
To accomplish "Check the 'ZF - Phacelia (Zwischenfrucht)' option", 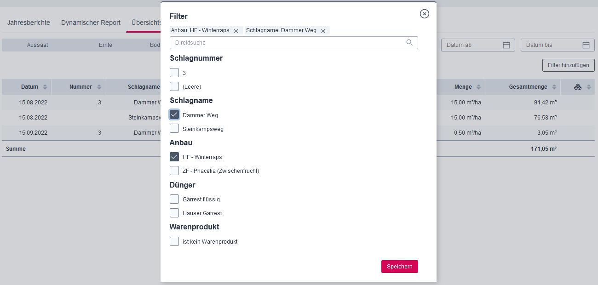I will tap(174, 171).
